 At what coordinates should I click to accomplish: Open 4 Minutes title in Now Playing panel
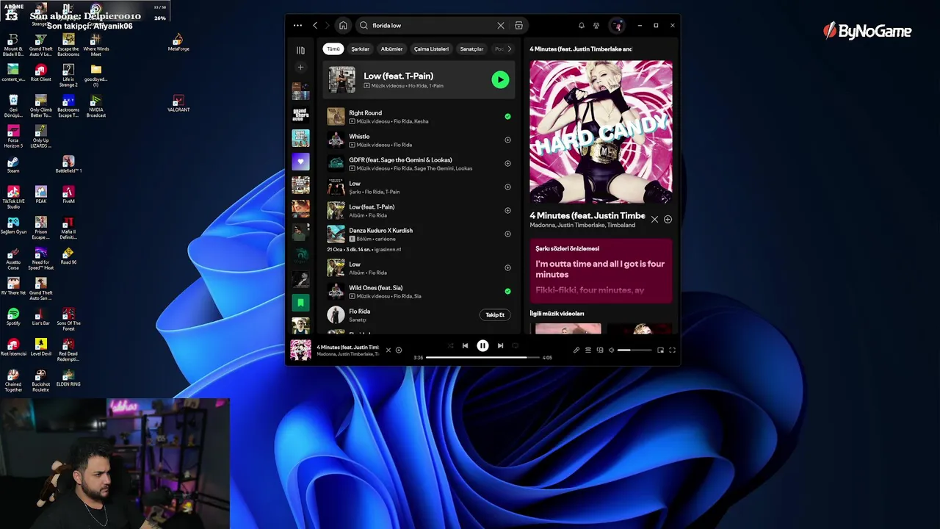pos(587,215)
